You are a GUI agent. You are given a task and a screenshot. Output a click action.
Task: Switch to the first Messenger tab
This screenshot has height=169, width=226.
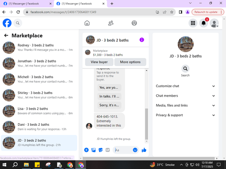click(26, 4)
